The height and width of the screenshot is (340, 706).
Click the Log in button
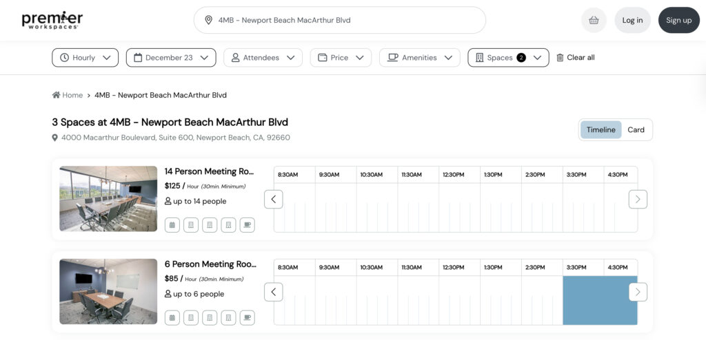point(632,20)
